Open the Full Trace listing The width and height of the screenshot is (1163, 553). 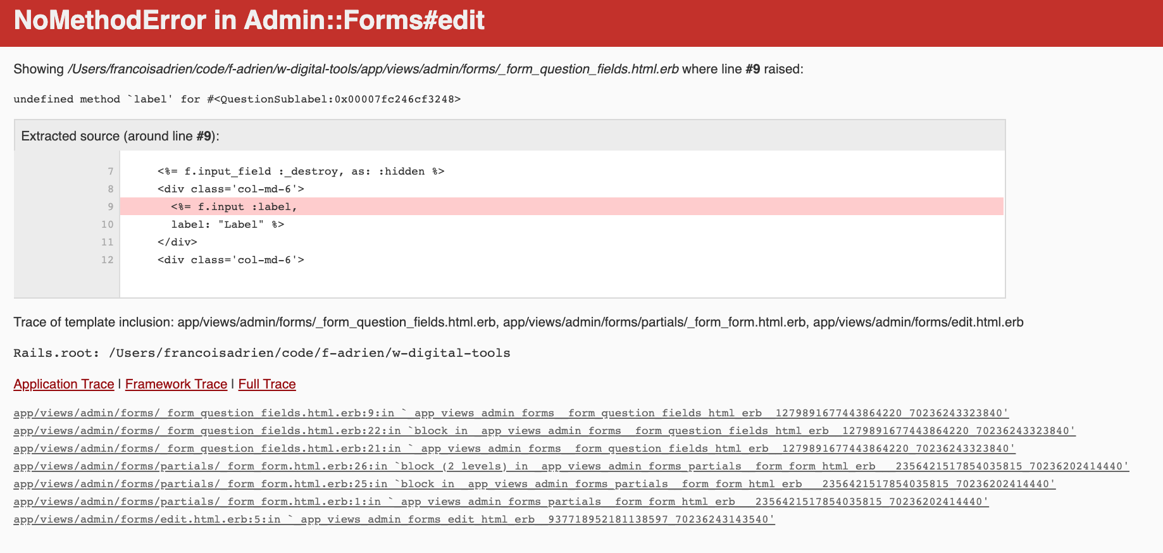click(x=266, y=384)
